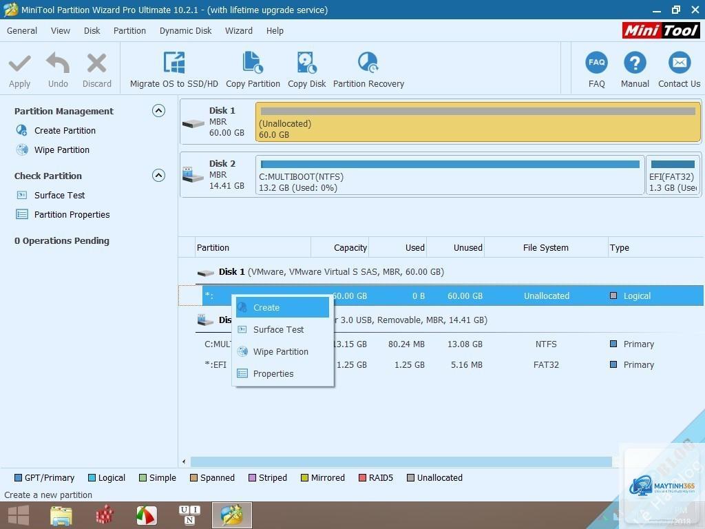Click the Mirrored legend color swatch

pos(304,478)
